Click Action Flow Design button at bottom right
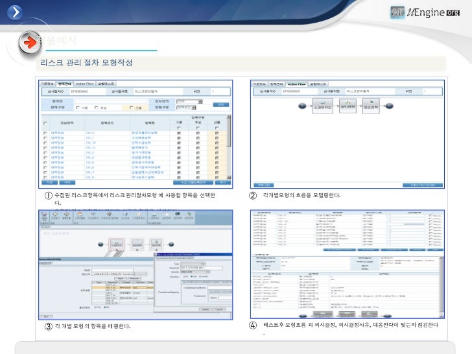 click(x=423, y=185)
